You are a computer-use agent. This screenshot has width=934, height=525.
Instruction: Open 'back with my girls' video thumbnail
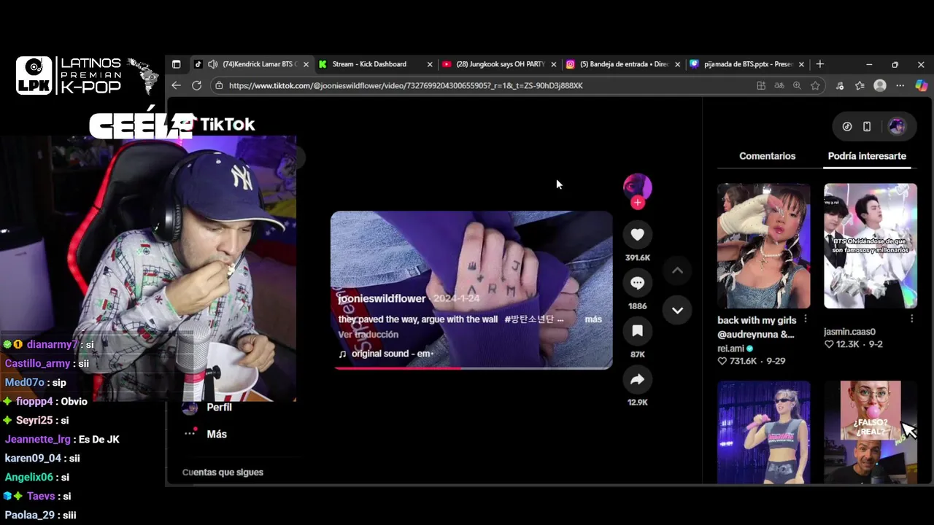coord(763,246)
